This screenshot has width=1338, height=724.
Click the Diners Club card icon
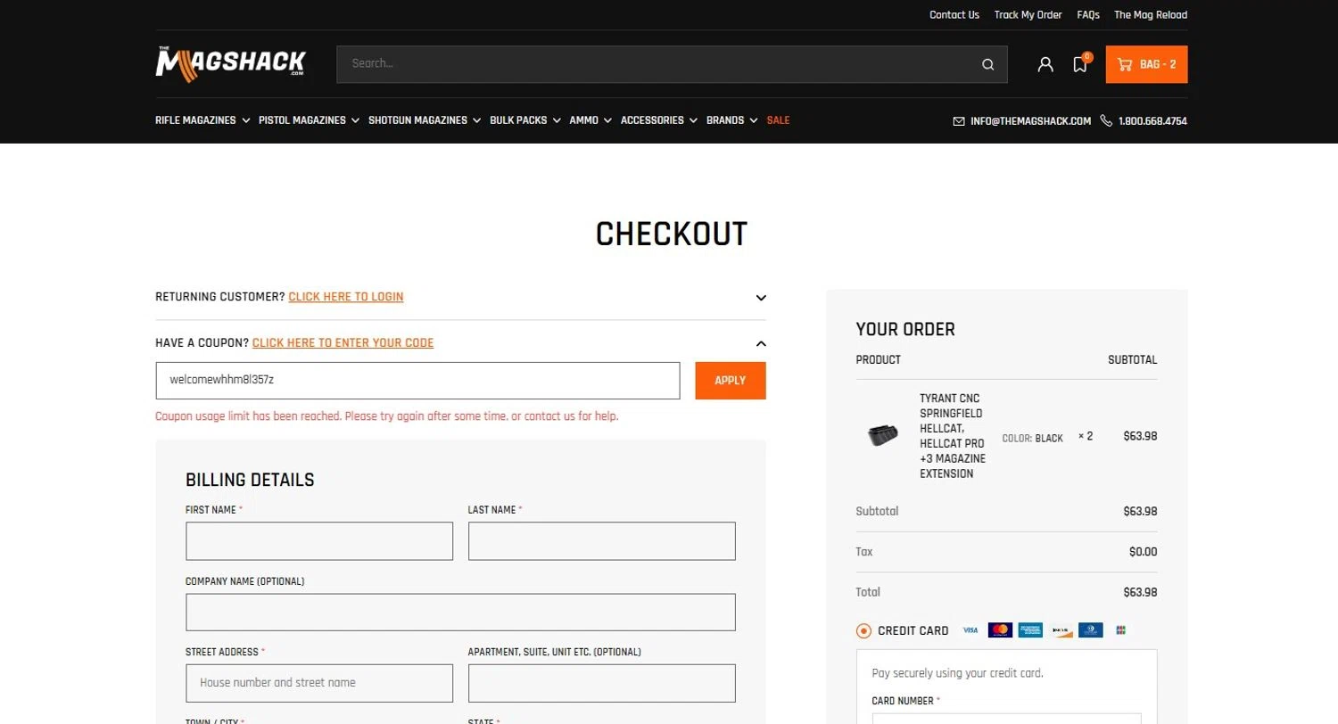tap(1090, 630)
